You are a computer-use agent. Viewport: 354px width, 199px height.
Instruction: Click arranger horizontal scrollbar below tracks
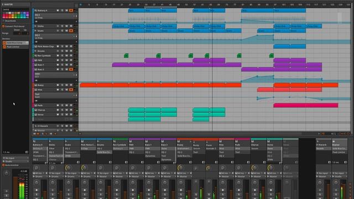[191, 134]
